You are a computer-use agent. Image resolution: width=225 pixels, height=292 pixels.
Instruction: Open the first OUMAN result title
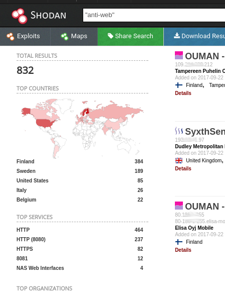coord(205,56)
